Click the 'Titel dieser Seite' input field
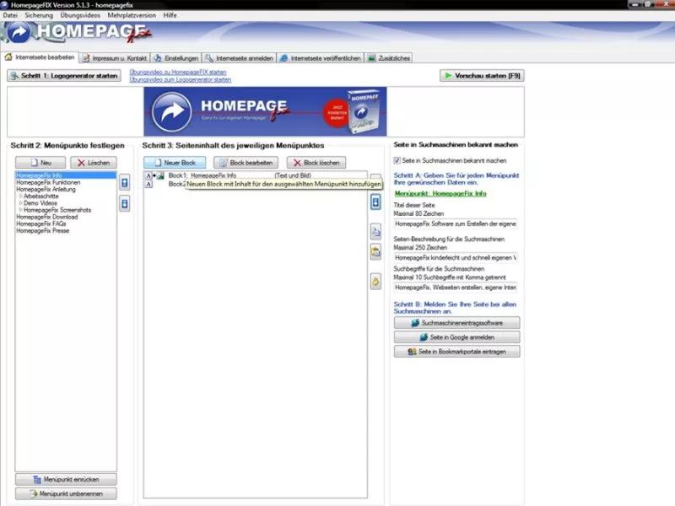The image size is (675, 506). (456, 224)
